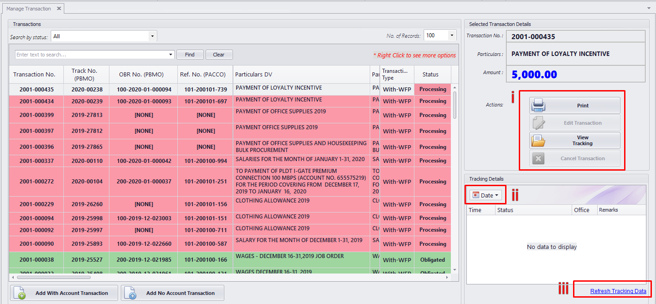Click reference number 101-200101-251 cell
Viewport: 656px width, 304px height.
click(205, 182)
